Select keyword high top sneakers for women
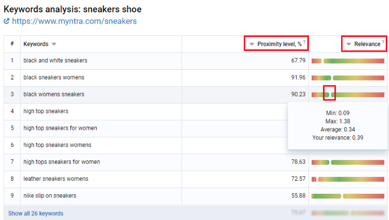This screenshot has height=220, width=389. pyautogui.click(x=60, y=128)
